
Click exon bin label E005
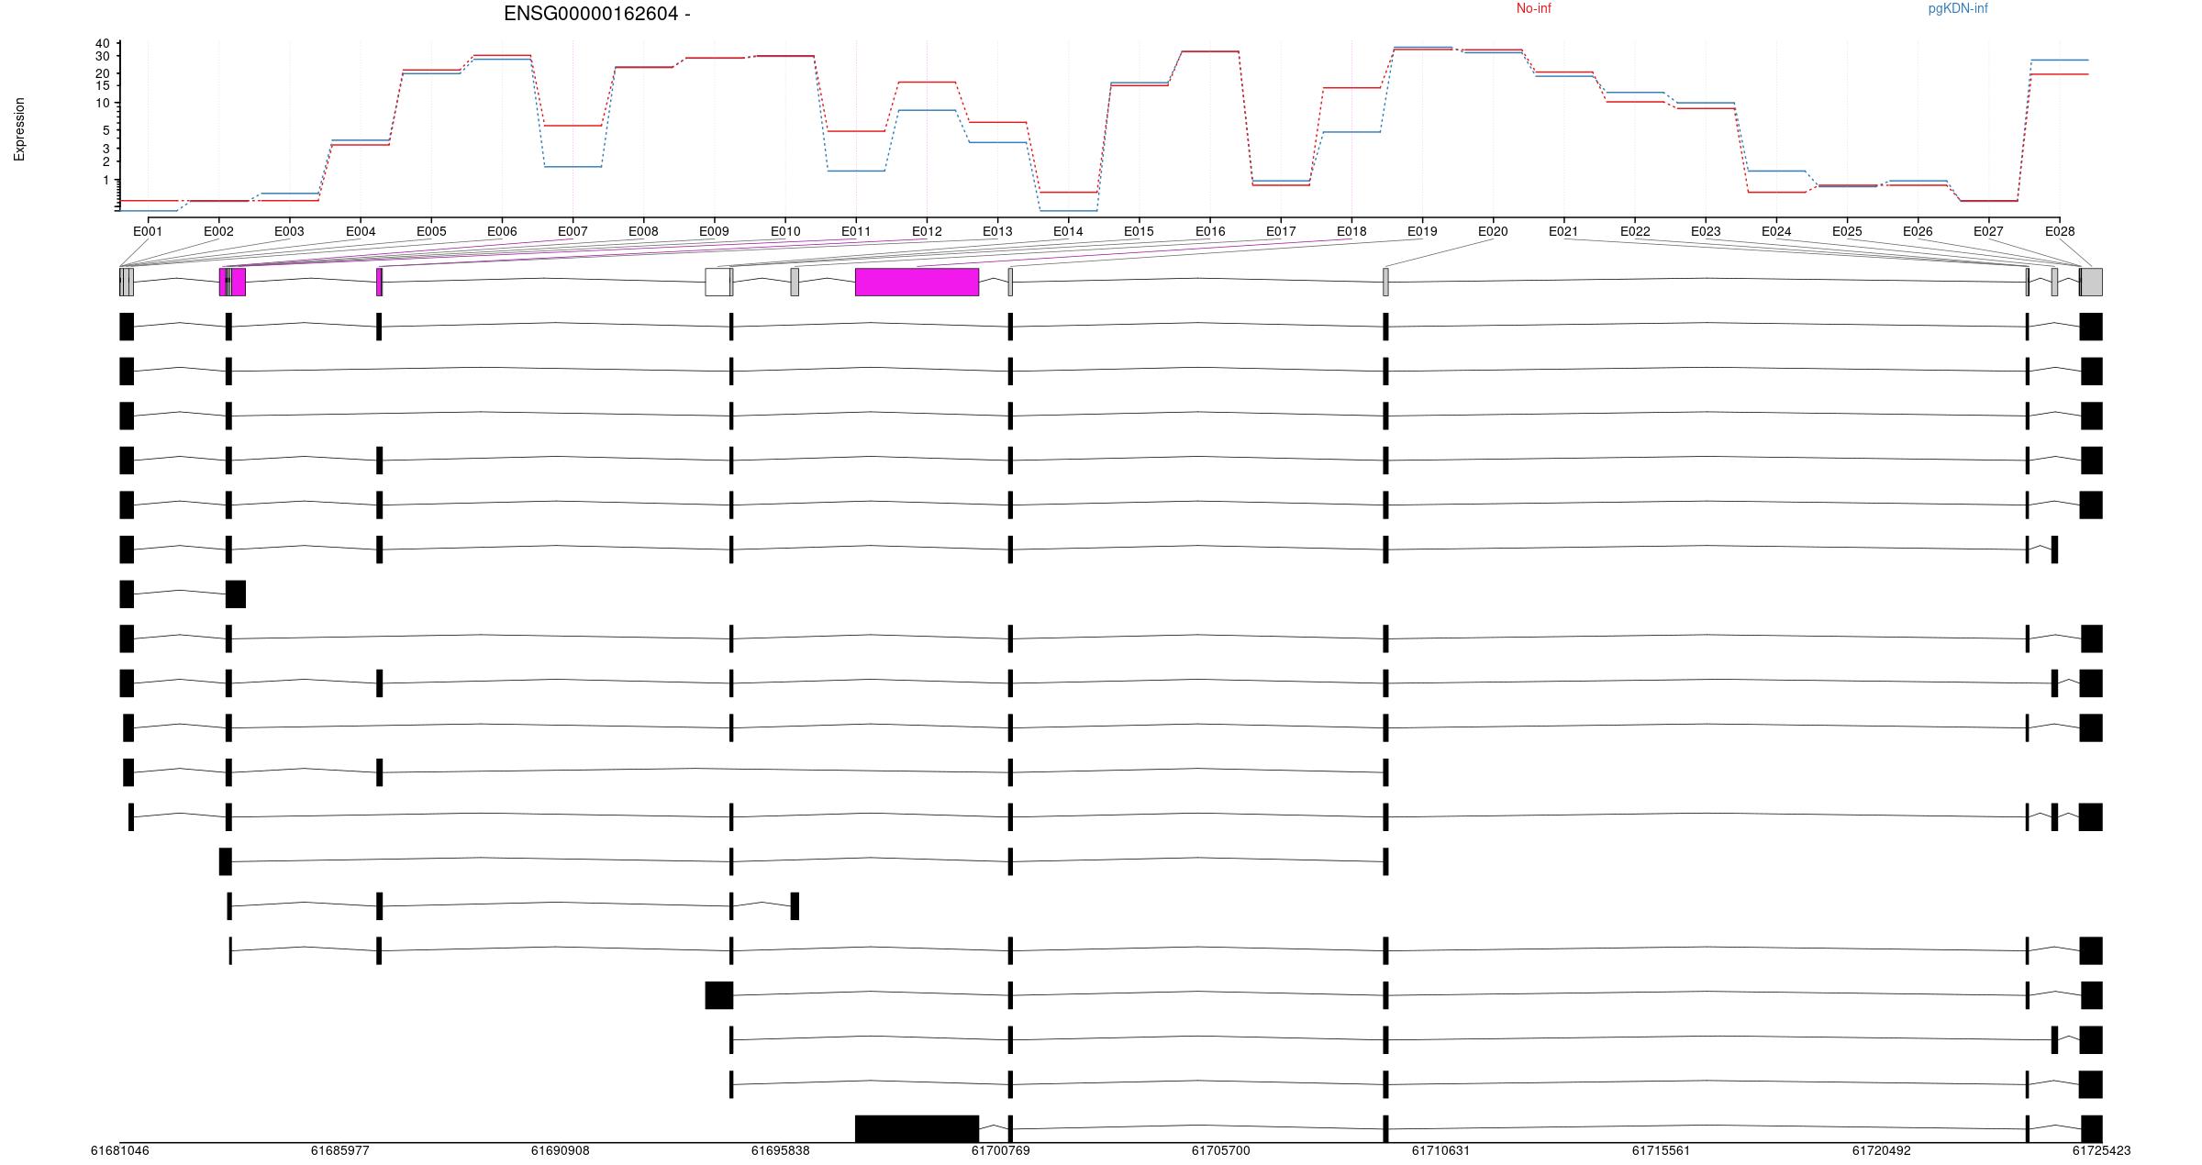pyautogui.click(x=431, y=232)
